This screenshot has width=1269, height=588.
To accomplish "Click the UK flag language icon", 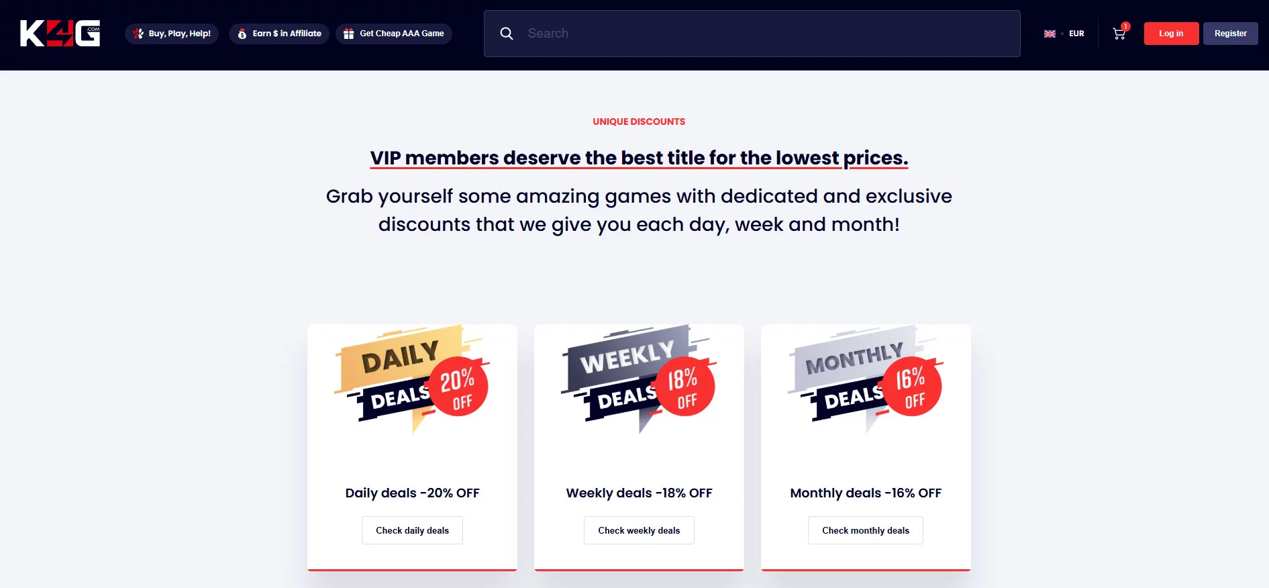I will coord(1050,34).
